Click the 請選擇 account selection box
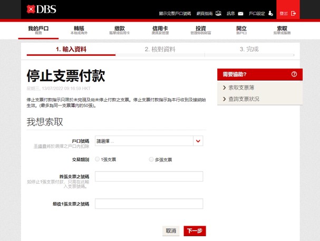Screen dimensions: 320x241 (x=143, y=141)
